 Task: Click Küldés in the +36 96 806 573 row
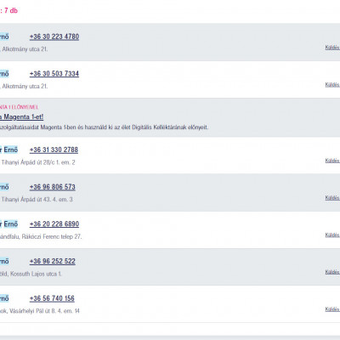click(332, 197)
